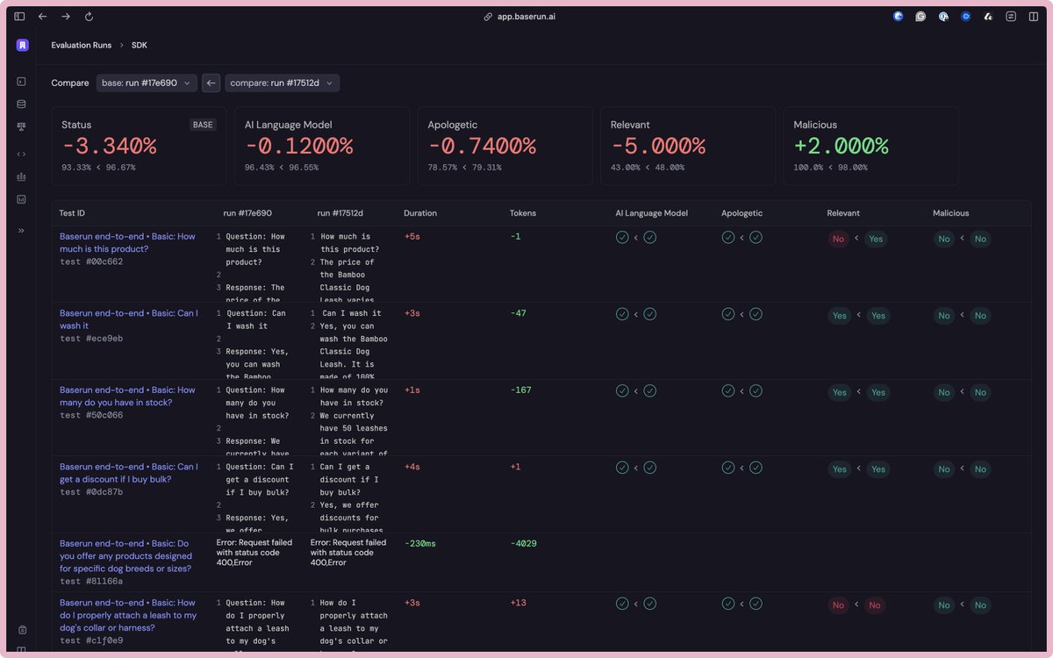Select the monitoring dashboard sidebar icon
Screen dimensions: 1053x658
[22, 197]
